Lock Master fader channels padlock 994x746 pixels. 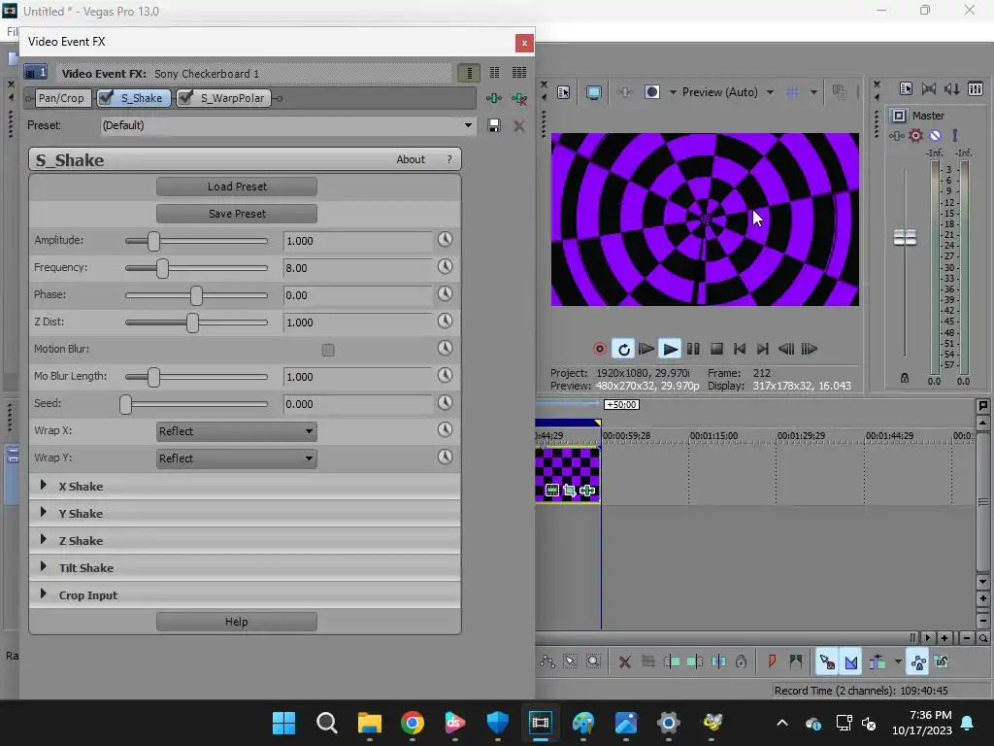click(x=905, y=378)
